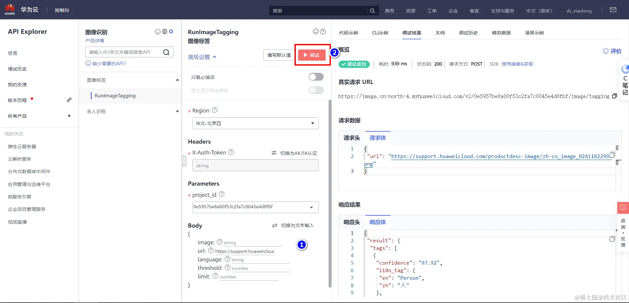Open help icon for language parameter

click(x=227, y=259)
